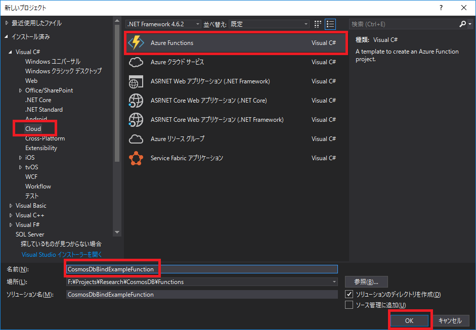Image resolution: width=476 pixels, height=330 pixels.
Task: Click the Azure Functions lightning bolt icon
Action: coord(136,43)
